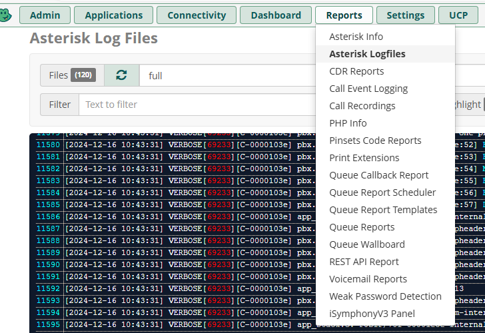Click the Files (120) button
This screenshot has height=333, width=485.
tap(72, 75)
